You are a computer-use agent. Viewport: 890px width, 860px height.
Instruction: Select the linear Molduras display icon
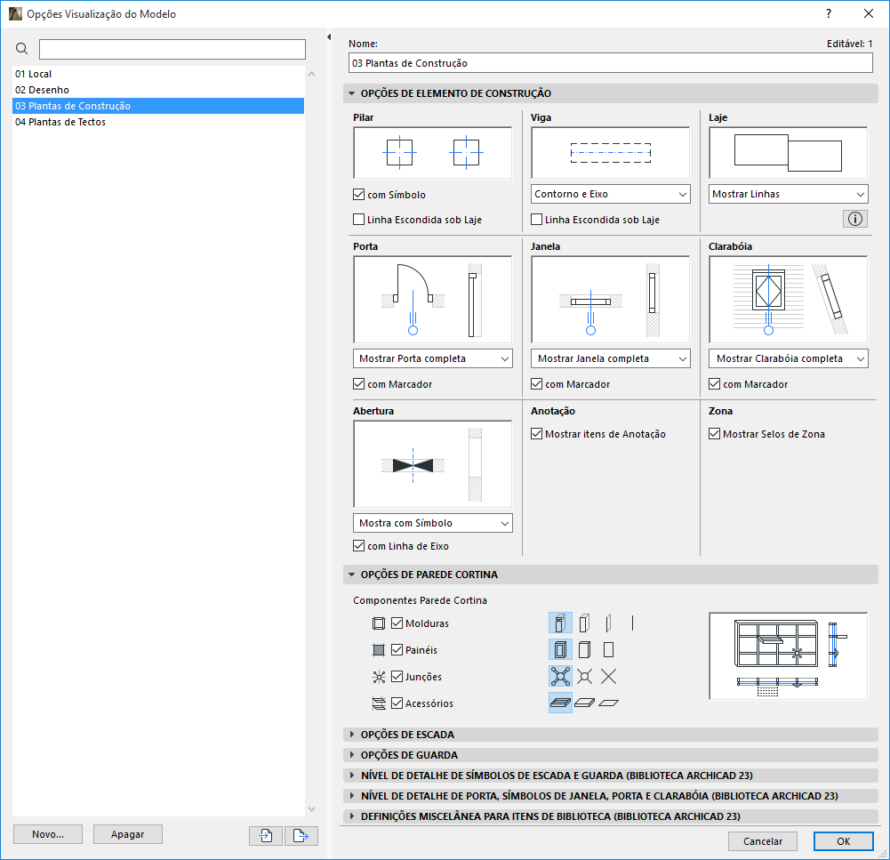click(x=632, y=623)
